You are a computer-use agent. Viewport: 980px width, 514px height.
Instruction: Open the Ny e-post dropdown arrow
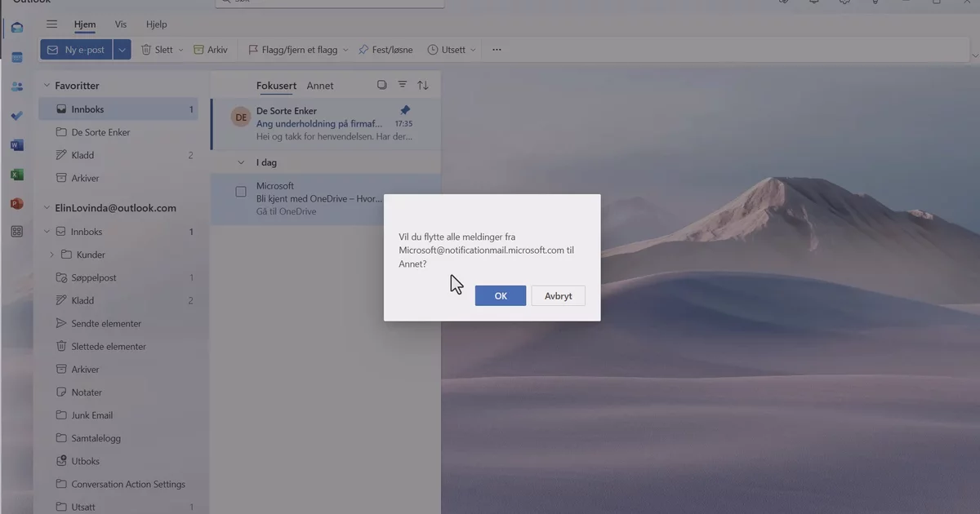tap(122, 50)
